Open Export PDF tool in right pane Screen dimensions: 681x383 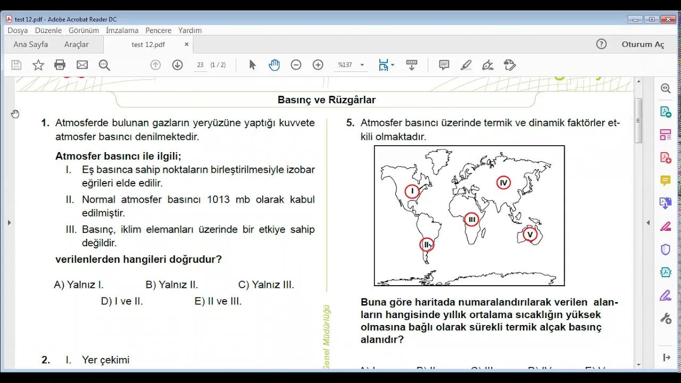666,112
